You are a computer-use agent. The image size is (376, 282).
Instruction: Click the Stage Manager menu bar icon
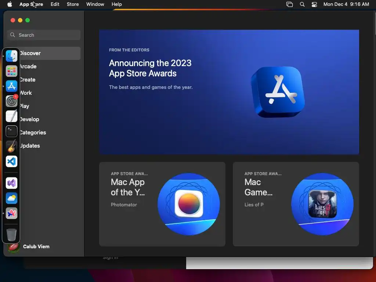pos(289,4)
